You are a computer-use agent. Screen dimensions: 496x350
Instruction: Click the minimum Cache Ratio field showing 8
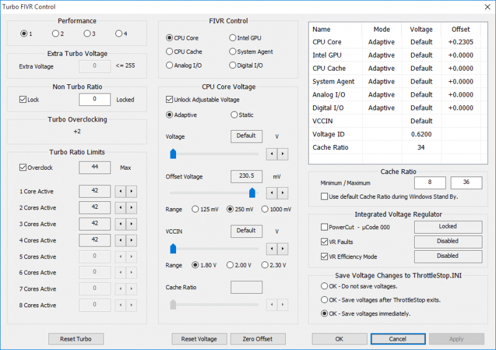[x=430, y=182]
